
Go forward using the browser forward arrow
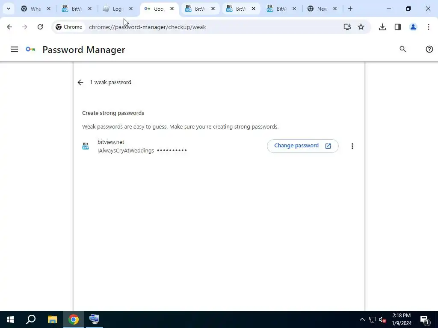(x=24, y=27)
